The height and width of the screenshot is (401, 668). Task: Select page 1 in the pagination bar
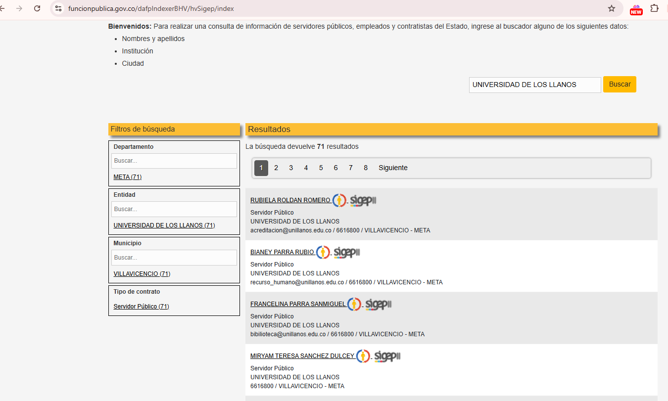[261, 168]
